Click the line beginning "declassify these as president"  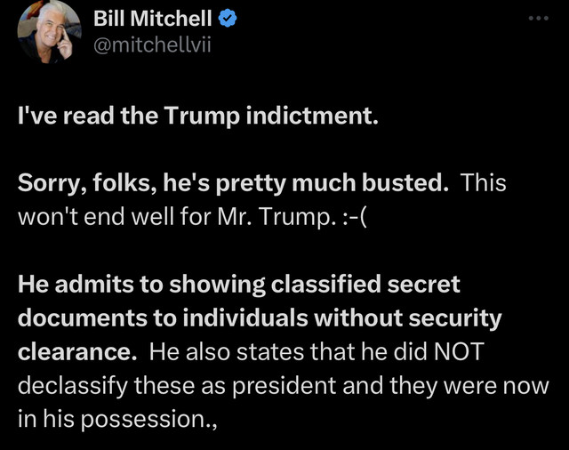283,386
